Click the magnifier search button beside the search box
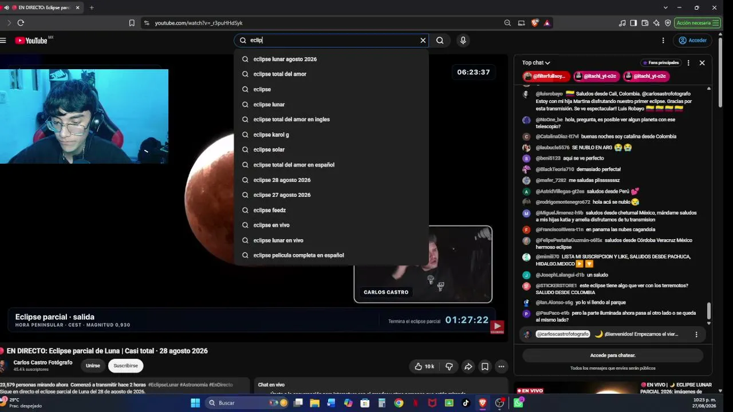The height and width of the screenshot is (412, 733). click(440, 41)
